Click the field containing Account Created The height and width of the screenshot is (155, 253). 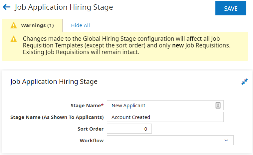pos(165,117)
